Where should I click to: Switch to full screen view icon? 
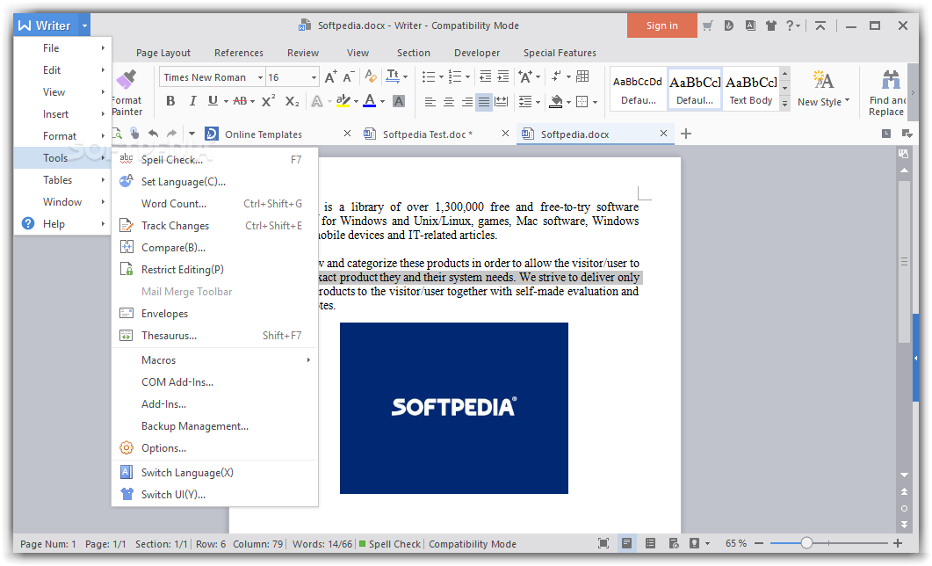point(603,543)
